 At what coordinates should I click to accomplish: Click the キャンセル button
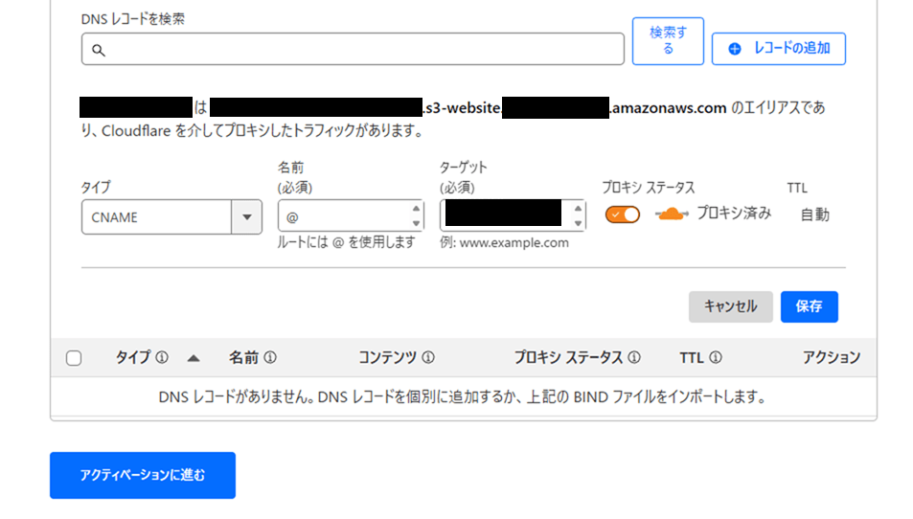click(x=731, y=306)
